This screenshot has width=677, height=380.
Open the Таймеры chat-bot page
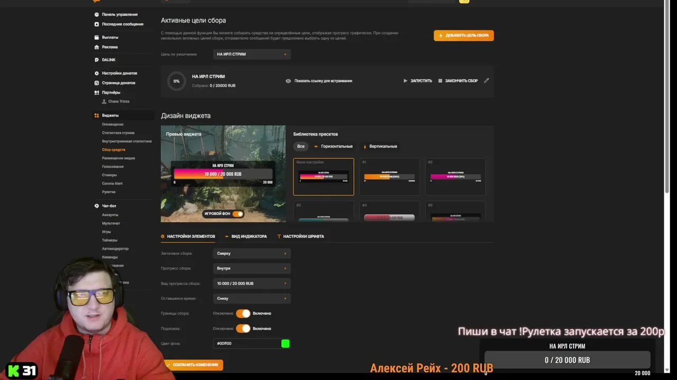click(110, 240)
